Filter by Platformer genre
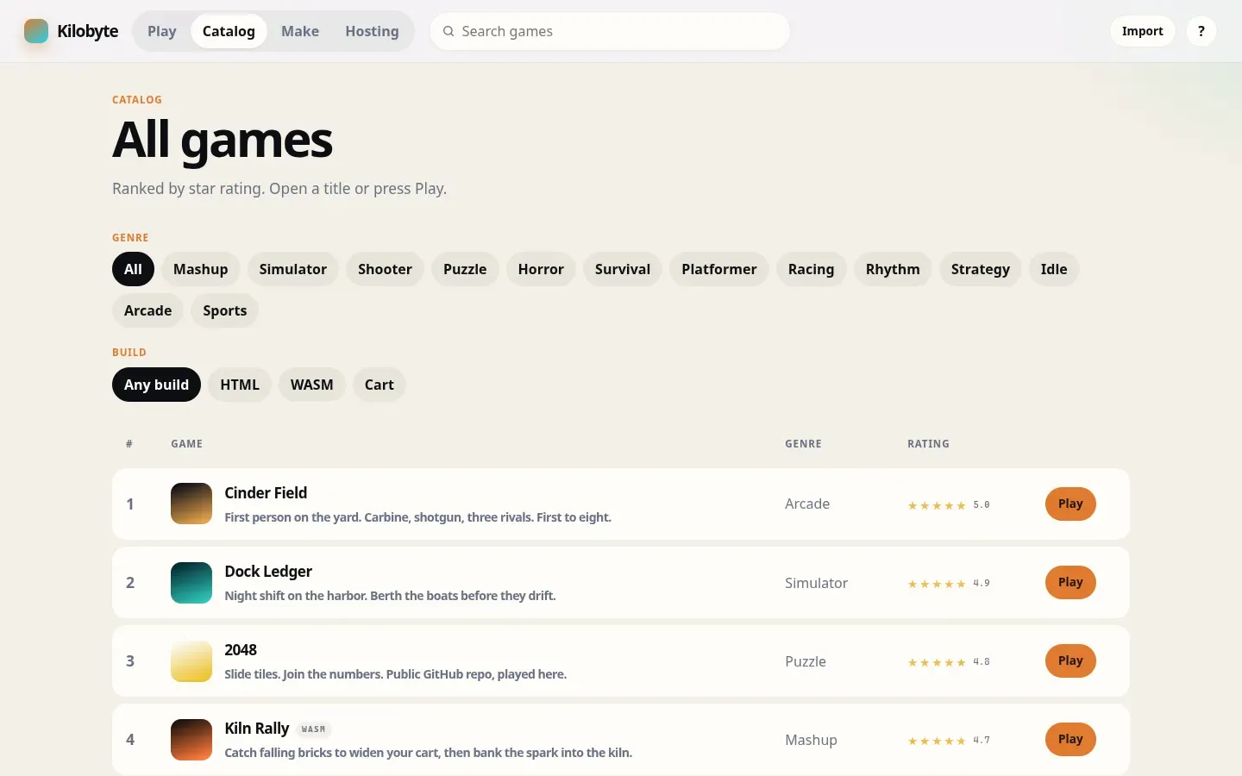The height and width of the screenshot is (776, 1242). point(719,269)
